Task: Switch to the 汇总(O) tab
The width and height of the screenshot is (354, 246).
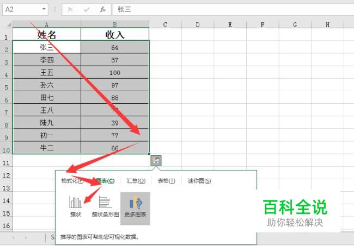Action: pos(136,181)
